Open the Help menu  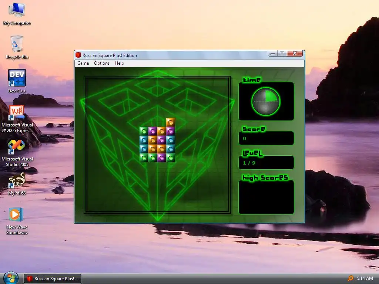point(119,63)
